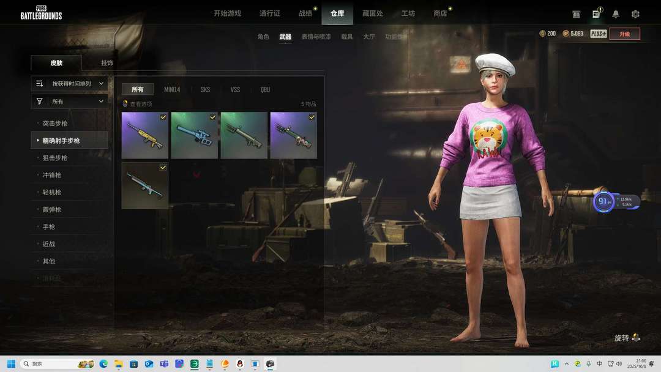Switch to the 表情与喷漆 sub-tab

[316, 37]
